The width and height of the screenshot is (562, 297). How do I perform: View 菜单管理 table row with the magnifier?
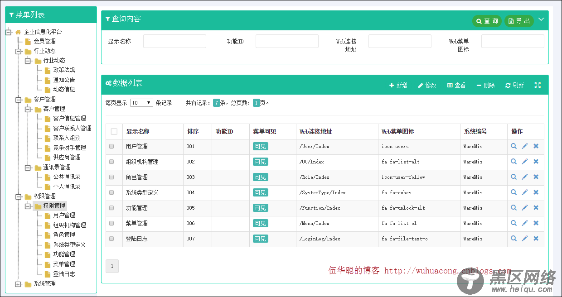[x=514, y=223]
